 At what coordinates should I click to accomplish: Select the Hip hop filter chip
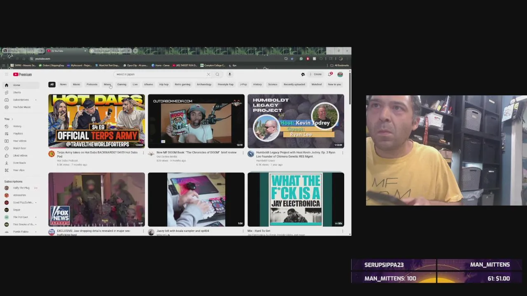point(164,84)
